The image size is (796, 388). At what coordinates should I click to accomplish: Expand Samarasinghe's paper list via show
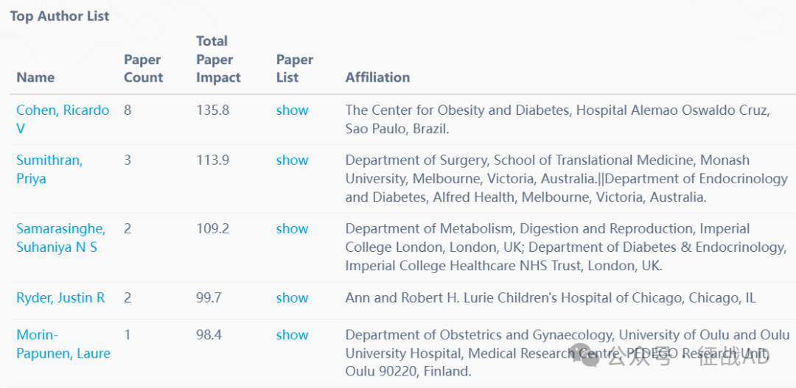(x=292, y=229)
